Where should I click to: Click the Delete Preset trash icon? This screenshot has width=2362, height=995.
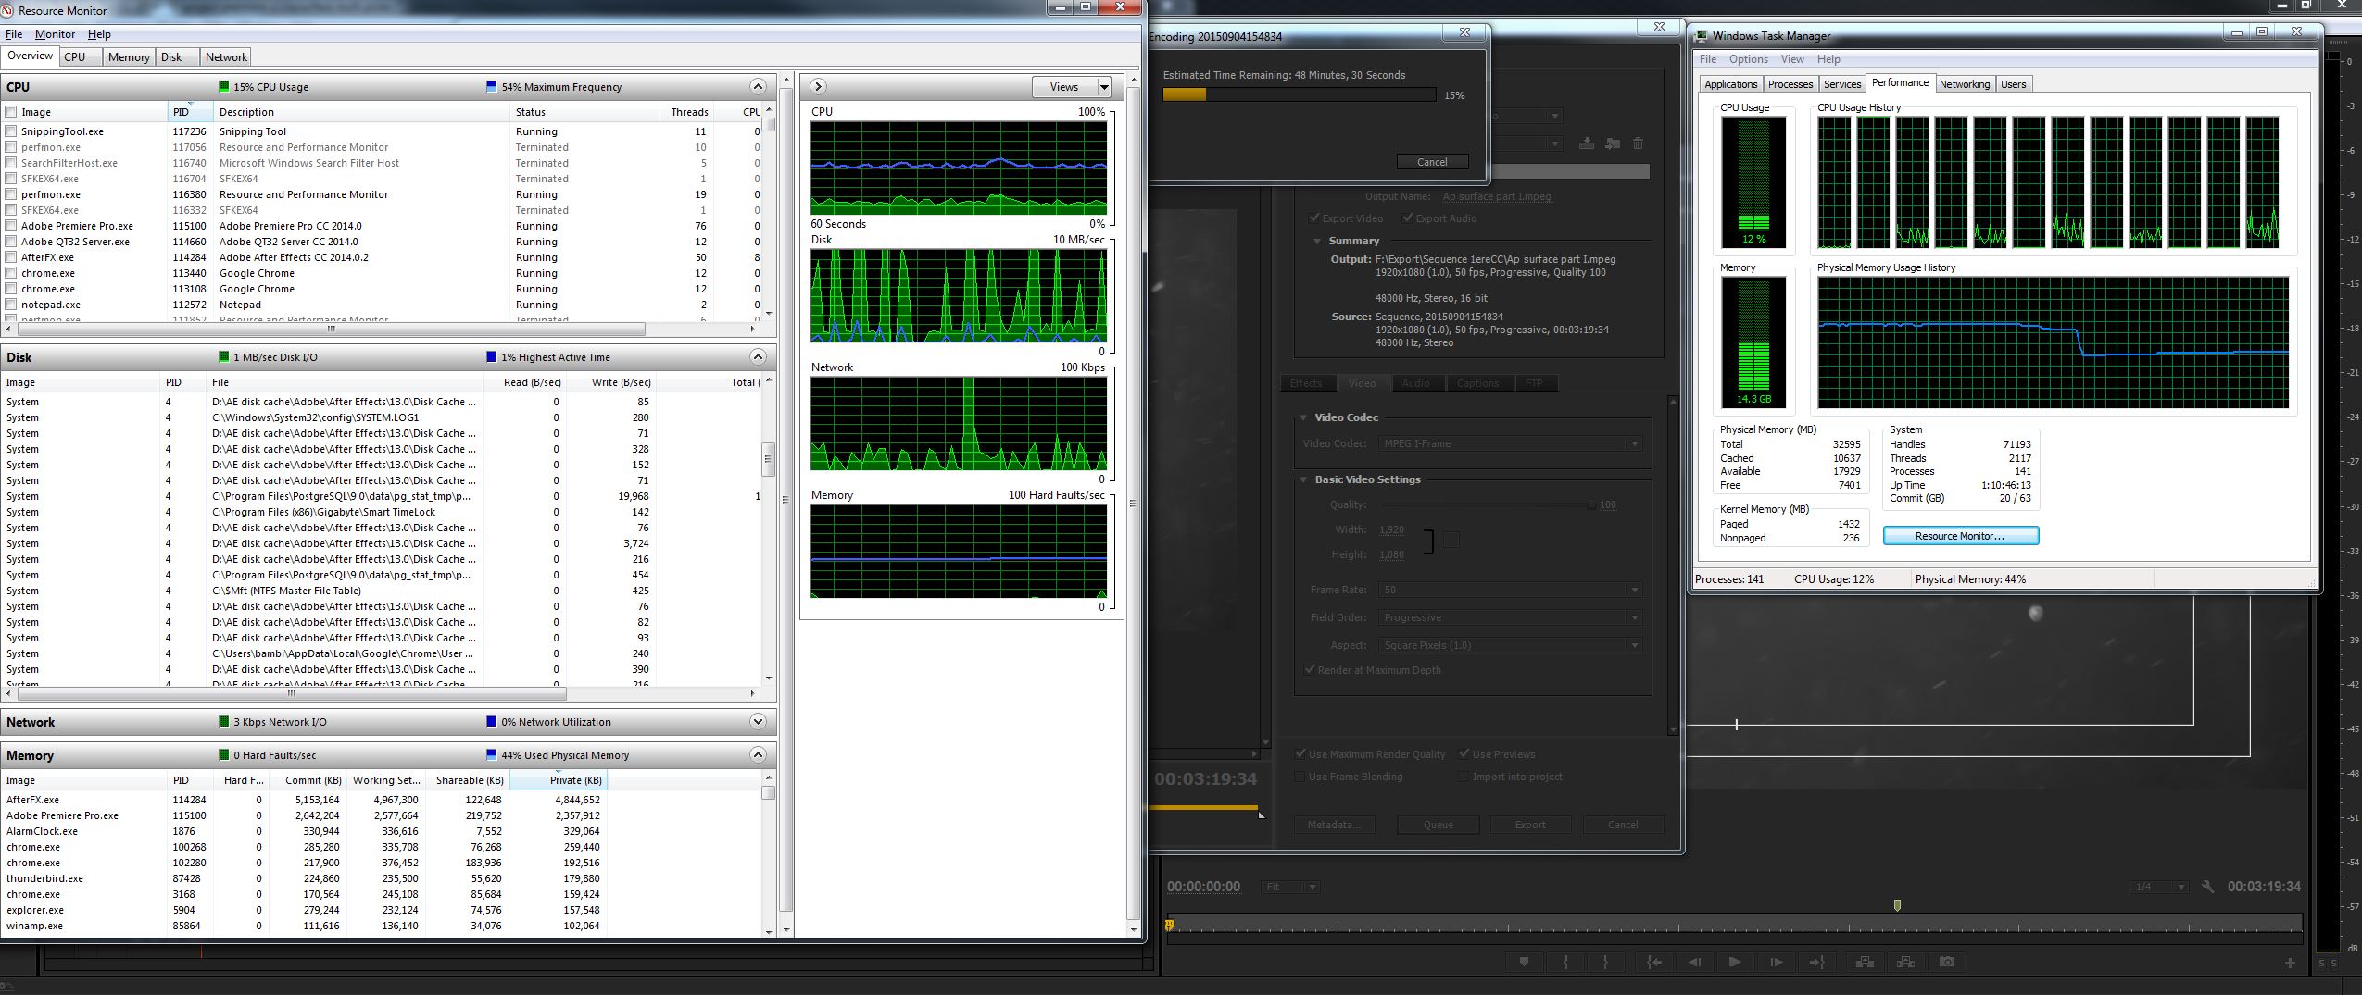[x=1638, y=143]
